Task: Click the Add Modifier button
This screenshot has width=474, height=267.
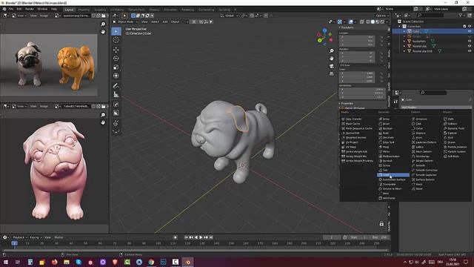Action: coord(435,107)
